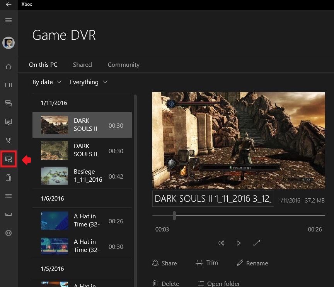The image size is (334, 287).
Task: Open Messages sidebar icon
Action: click(9, 122)
